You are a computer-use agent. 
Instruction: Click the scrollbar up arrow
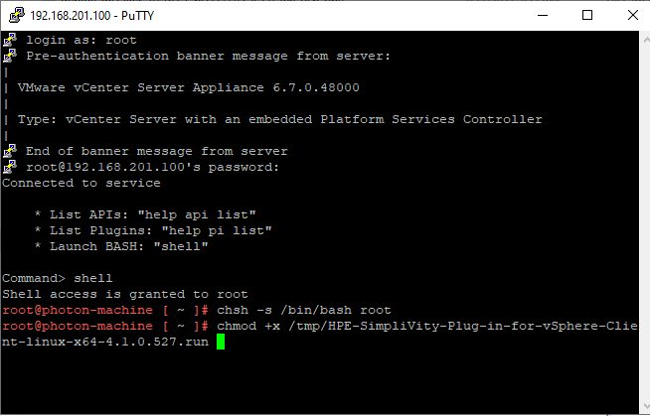click(x=640, y=40)
